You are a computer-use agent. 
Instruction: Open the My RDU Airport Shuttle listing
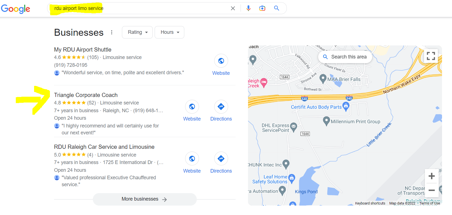[x=83, y=50]
